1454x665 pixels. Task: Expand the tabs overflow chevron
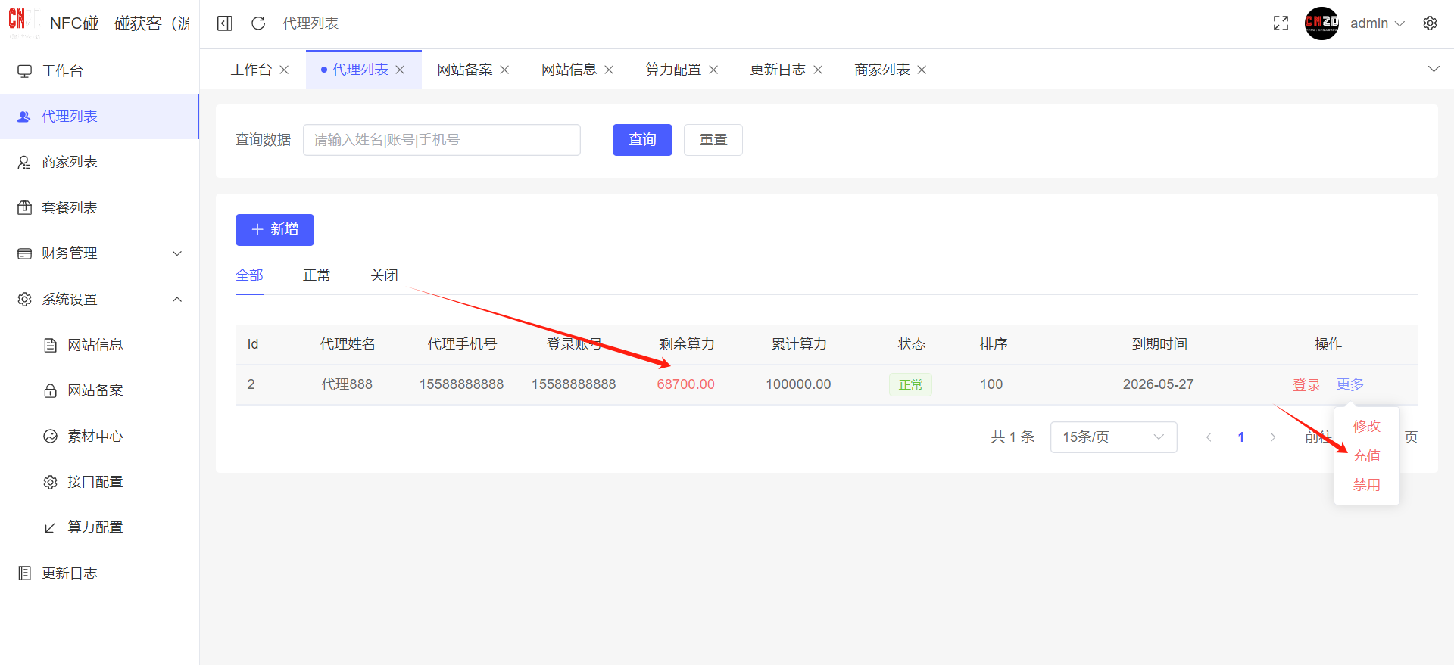point(1433,69)
